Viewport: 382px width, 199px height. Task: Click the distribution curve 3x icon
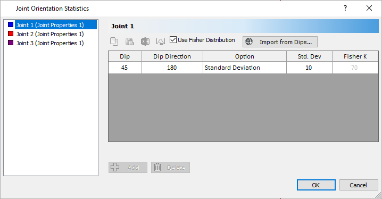161,42
